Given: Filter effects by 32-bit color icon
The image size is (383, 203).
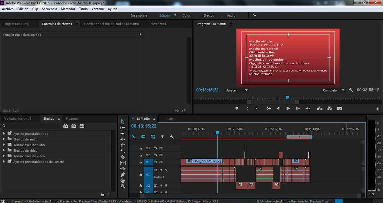Looking at the screenshot, I should coord(74,126).
